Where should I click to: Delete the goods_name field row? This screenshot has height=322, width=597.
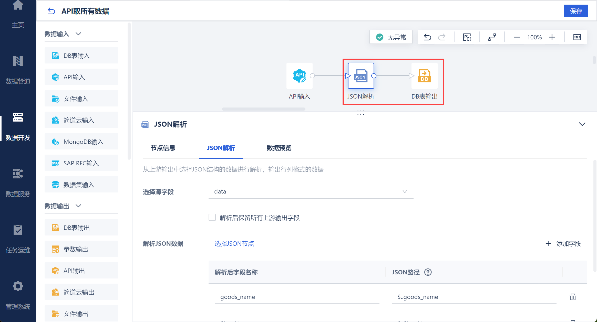[573, 297]
